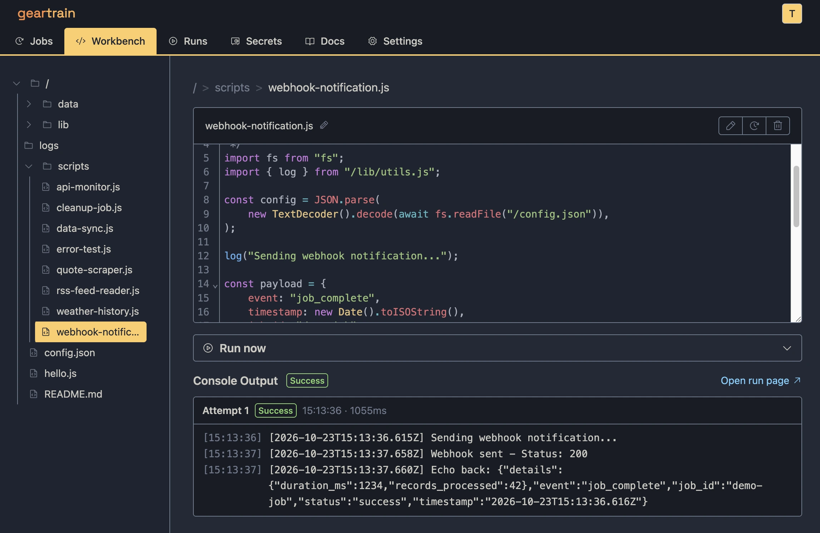
Task: Select the highlighted webhook-notific... file
Action: pyautogui.click(x=91, y=332)
